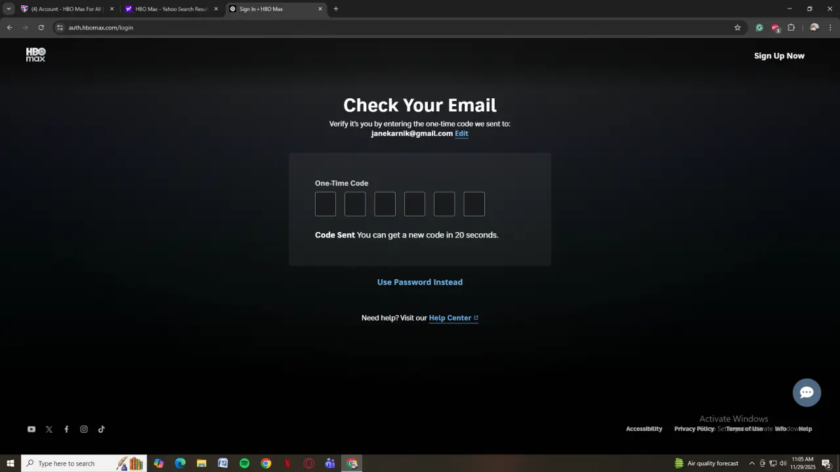840x472 pixels.
Task: Bookmark this page with the star icon
Action: (x=738, y=28)
